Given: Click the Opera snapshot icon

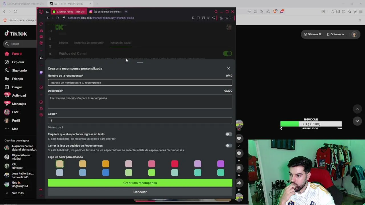Looking at the screenshot, I should 198,18.
